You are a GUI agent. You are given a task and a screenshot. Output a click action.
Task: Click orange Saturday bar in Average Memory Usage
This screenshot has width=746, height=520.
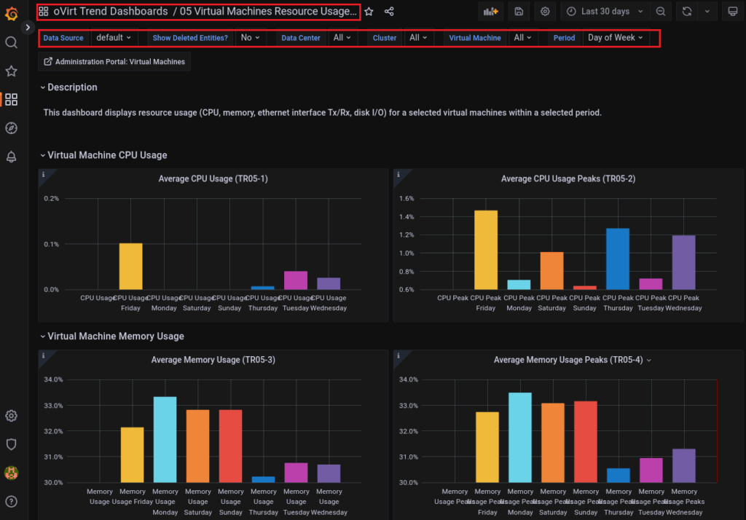(198, 446)
